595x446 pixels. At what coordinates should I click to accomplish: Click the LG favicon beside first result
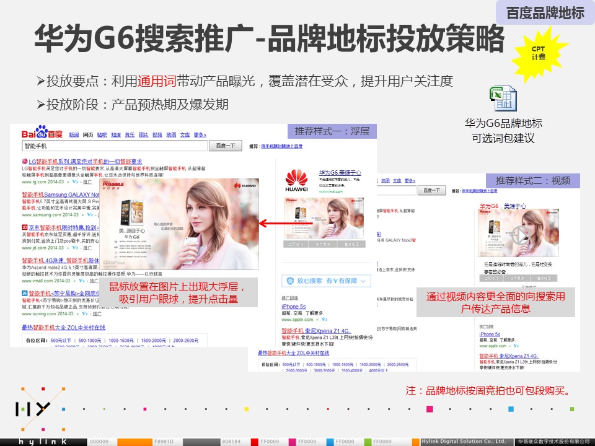(x=24, y=161)
